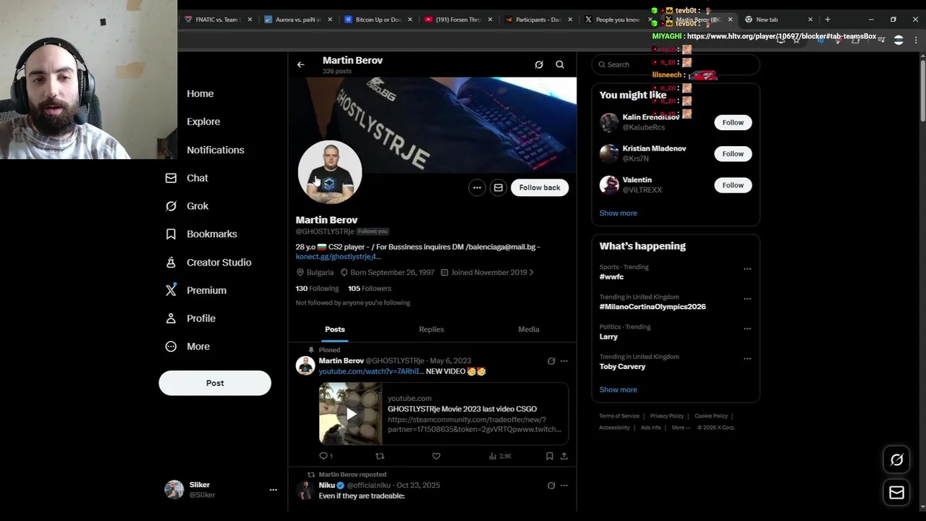Image resolution: width=926 pixels, height=521 pixels.
Task: Click Sliker account avatar
Action: [x=174, y=490]
